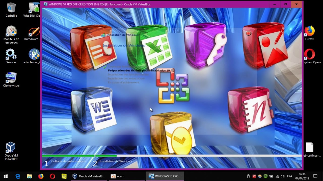Open the green shield antivirus tray icon
323x181 pixels.
coord(265,176)
